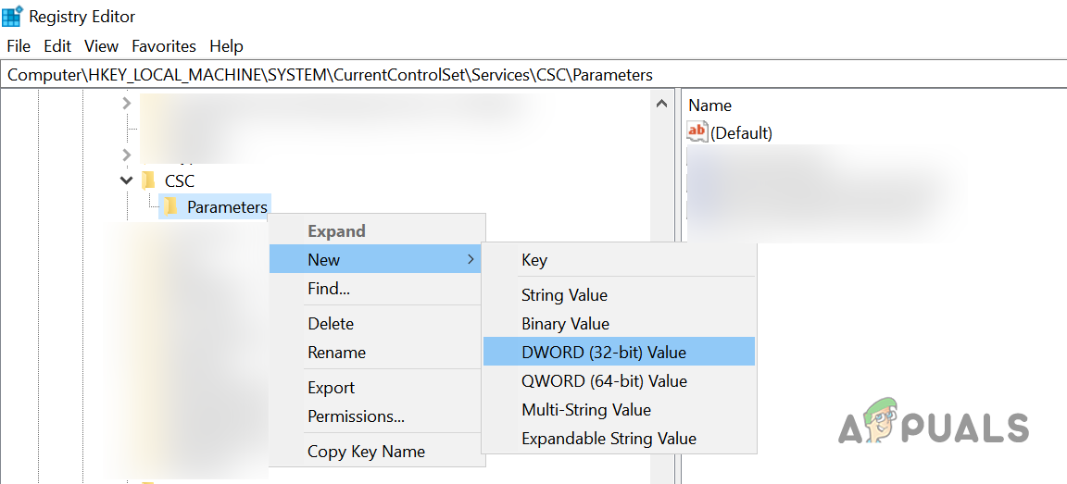
Task: Open the Favorites menu
Action: click(x=164, y=46)
